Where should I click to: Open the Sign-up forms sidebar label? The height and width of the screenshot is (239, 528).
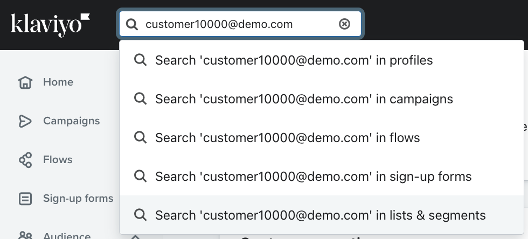[78, 198]
